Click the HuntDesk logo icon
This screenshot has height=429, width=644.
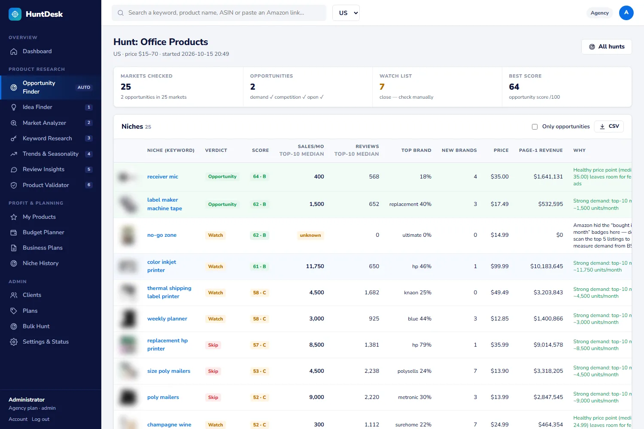(15, 14)
